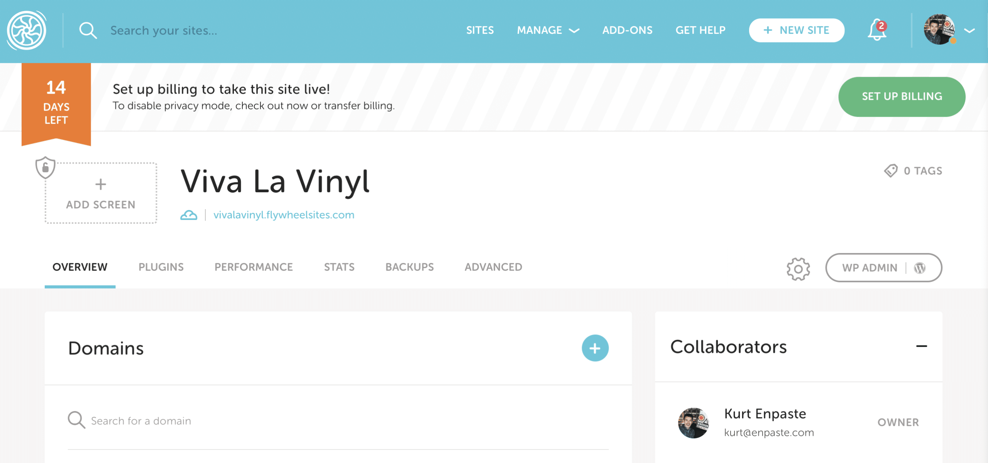This screenshot has height=463, width=988.
Task: Click the Flywheel logo icon
Action: 26,30
